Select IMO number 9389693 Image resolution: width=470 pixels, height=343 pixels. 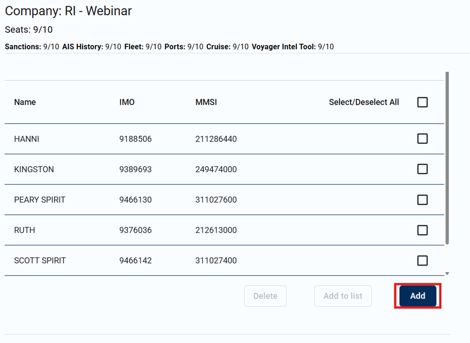click(135, 169)
